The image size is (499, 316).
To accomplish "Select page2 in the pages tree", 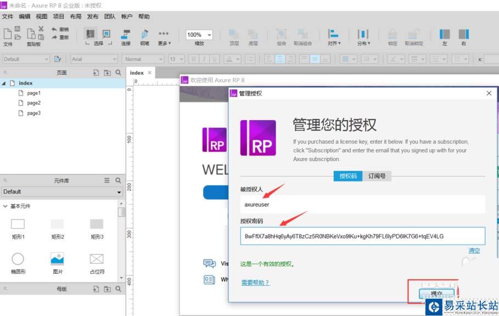I will (x=33, y=103).
